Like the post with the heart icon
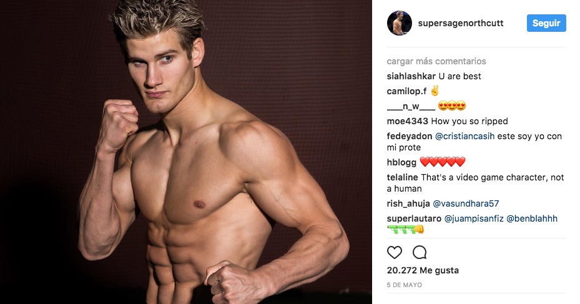Screen dimensions: 580x304 coord(395,253)
